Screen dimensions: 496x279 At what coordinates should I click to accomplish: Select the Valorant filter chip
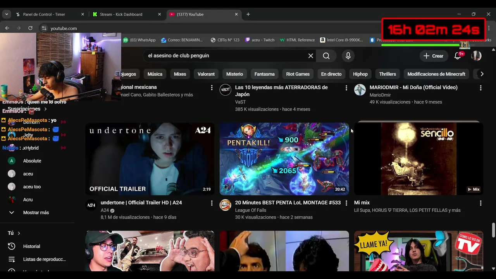(x=206, y=74)
